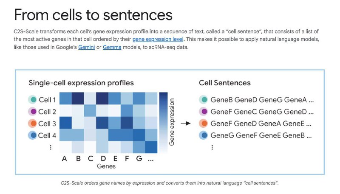
Task: Click the teal Cell 1 circle icon
Action: pyautogui.click(x=33, y=100)
